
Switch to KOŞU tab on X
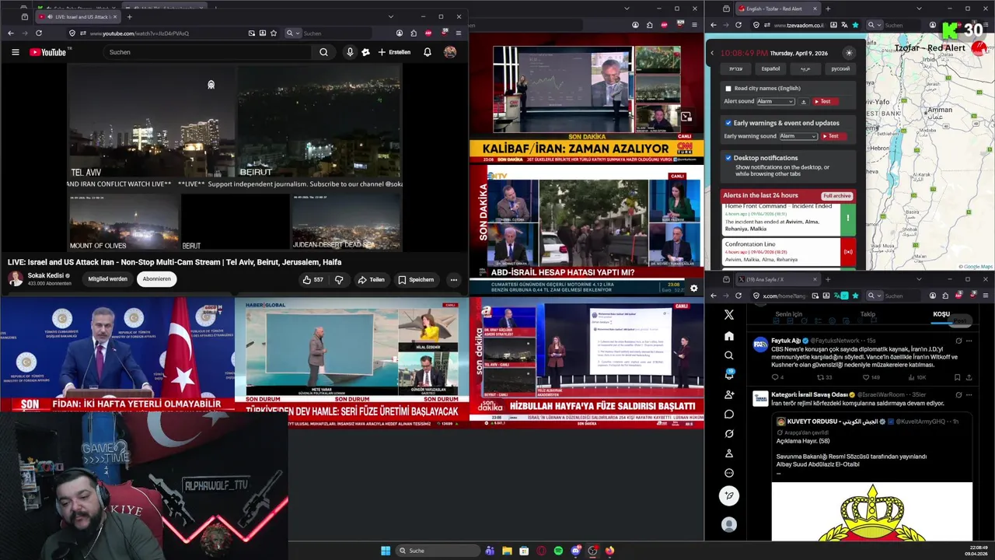[x=941, y=314]
